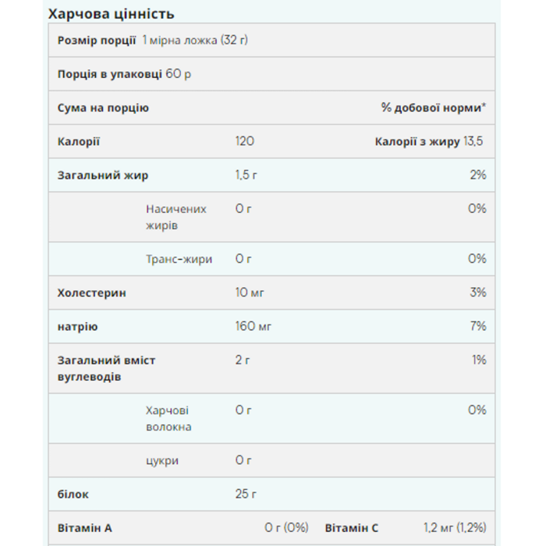Image resolution: width=546 pixels, height=546 pixels.
Task: Select the Холестерин row
Action: (271, 292)
